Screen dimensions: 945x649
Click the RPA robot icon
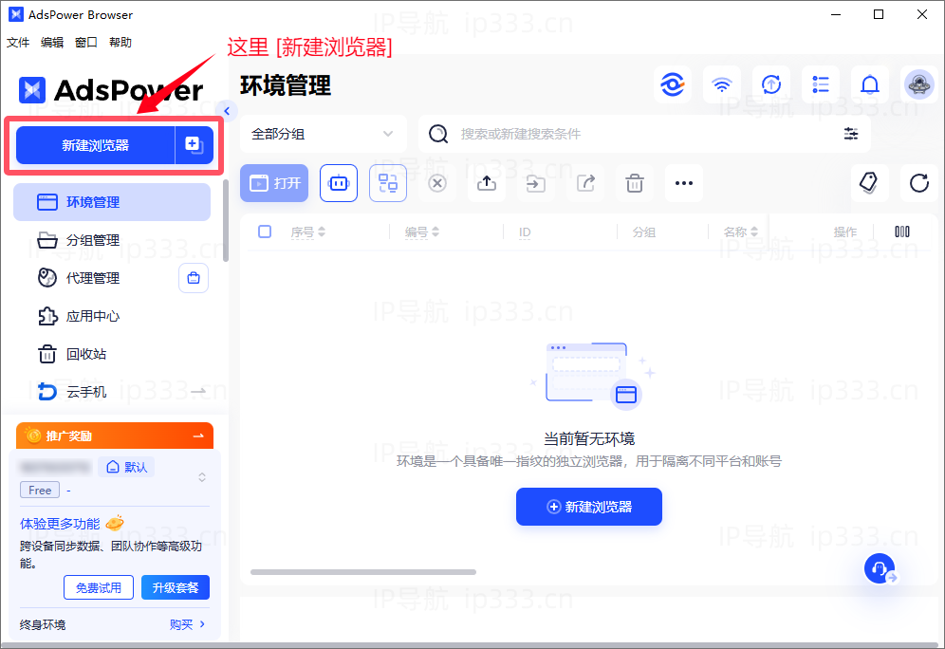(x=339, y=182)
